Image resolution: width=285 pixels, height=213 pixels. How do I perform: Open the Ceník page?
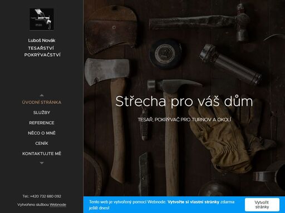pyautogui.click(x=42, y=143)
